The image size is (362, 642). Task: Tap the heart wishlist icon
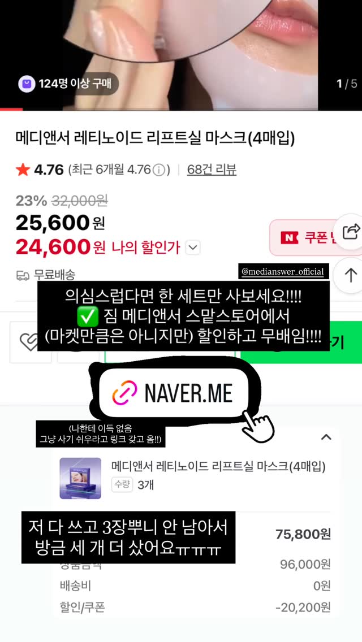pos(30,342)
